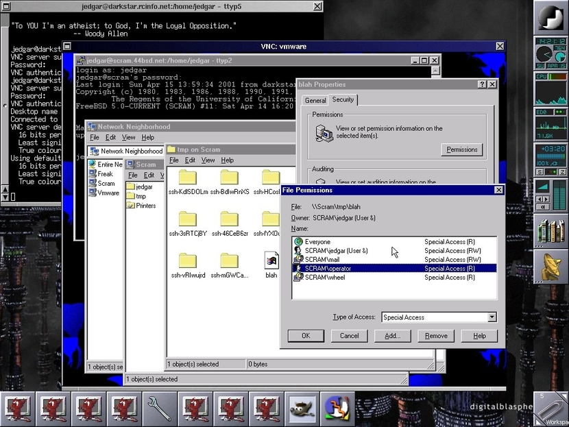Click the satellite dish dock app icon
This screenshot has height=427, width=569.
pos(551,267)
